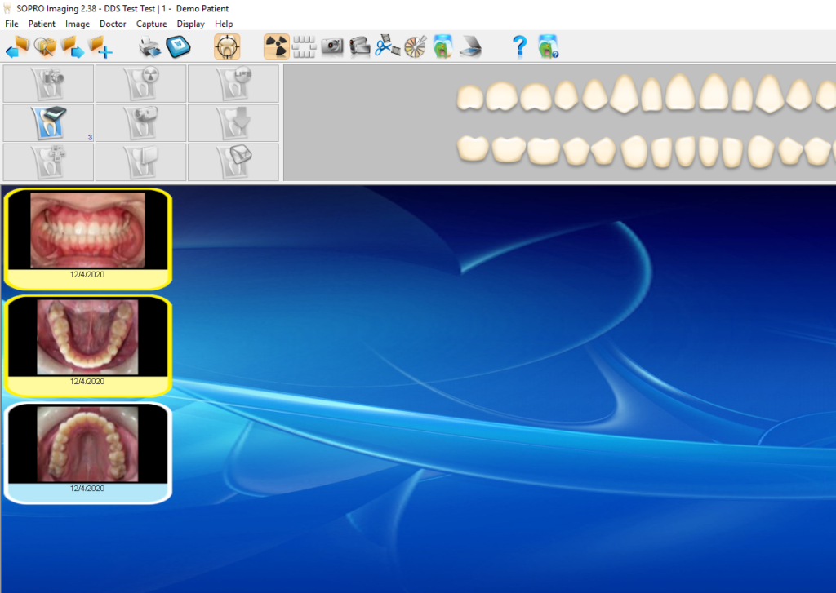Open the Image menu
This screenshot has width=836, height=593.
[x=78, y=24]
